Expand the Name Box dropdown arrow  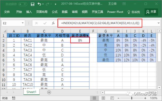[23, 23]
